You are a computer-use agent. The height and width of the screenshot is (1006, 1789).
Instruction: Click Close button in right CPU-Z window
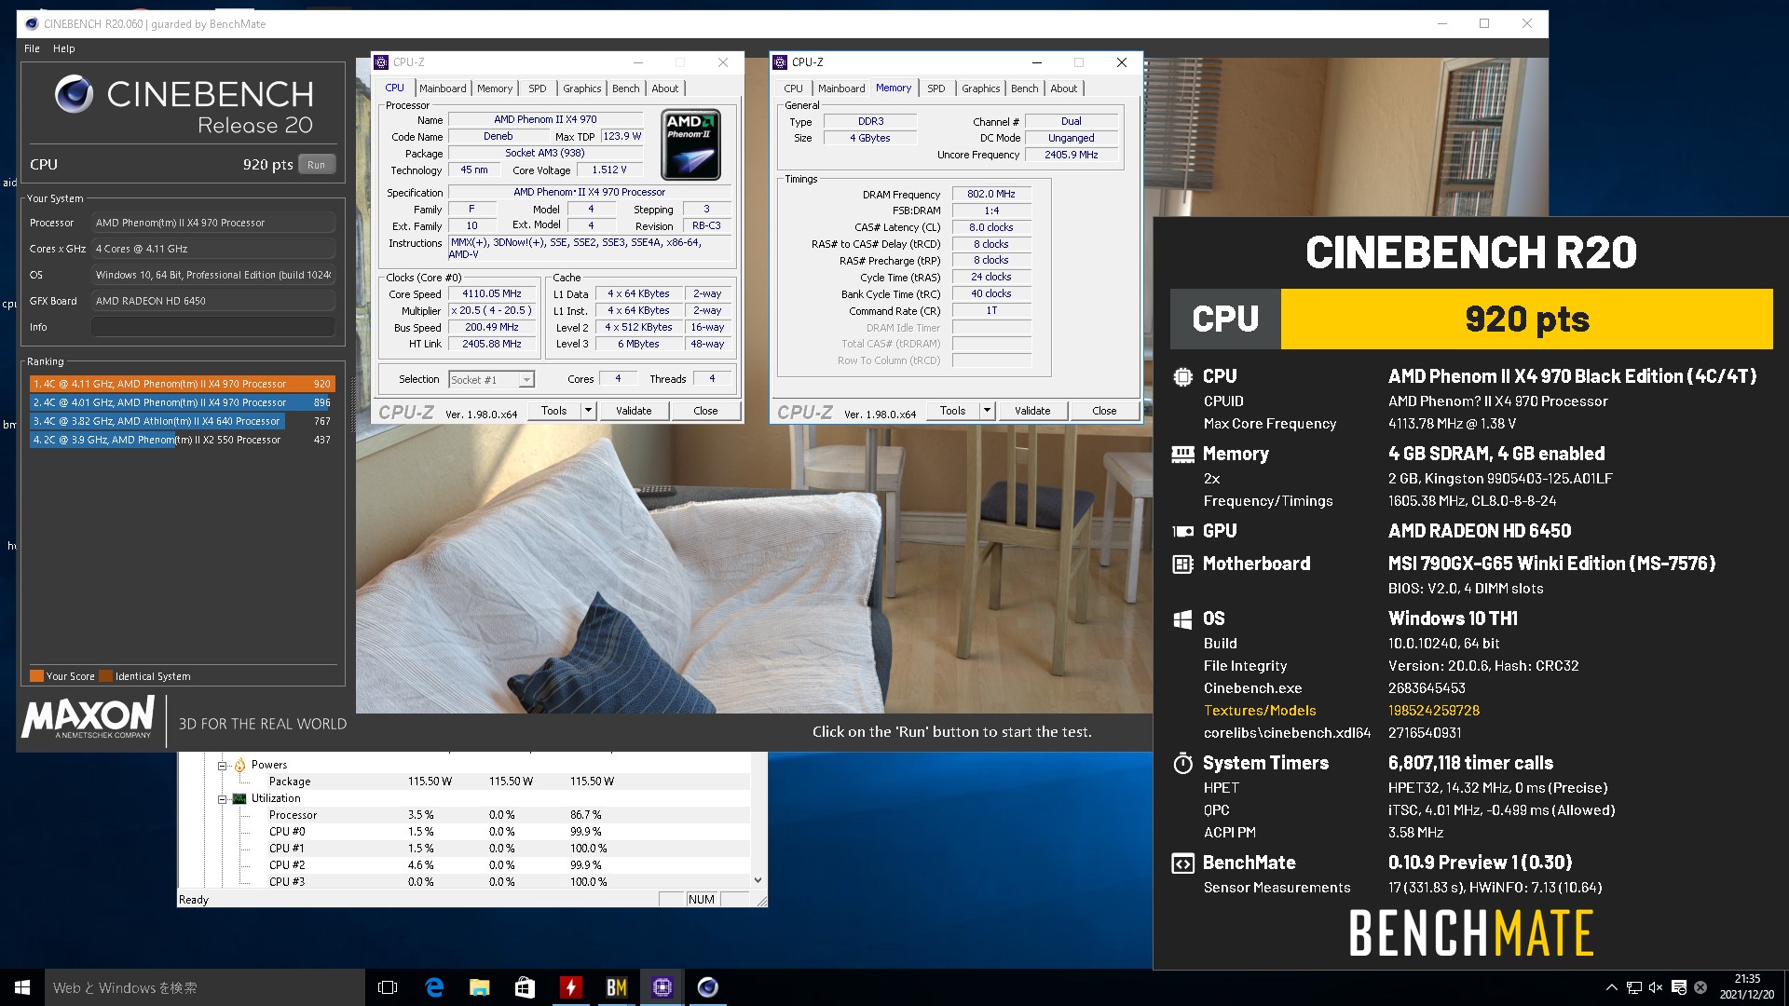(x=1104, y=411)
